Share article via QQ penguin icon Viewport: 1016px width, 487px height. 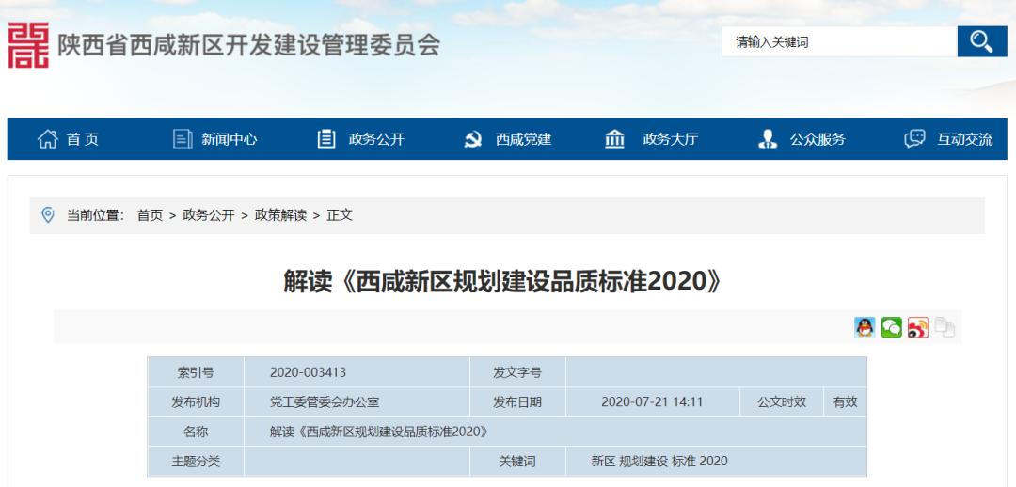coord(865,327)
